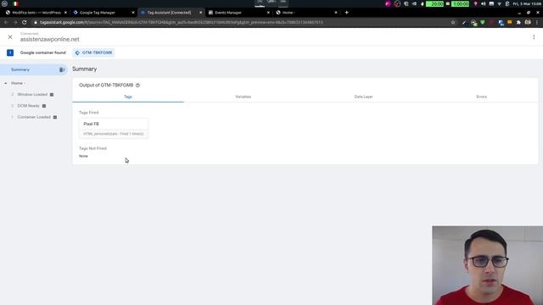Click the assistenzawponline.net domain title
This screenshot has height=305, width=543.
coord(49,40)
